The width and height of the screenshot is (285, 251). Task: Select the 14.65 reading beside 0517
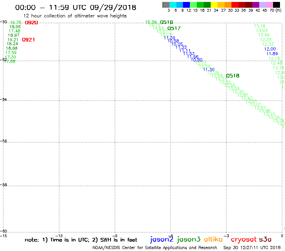click(x=158, y=28)
